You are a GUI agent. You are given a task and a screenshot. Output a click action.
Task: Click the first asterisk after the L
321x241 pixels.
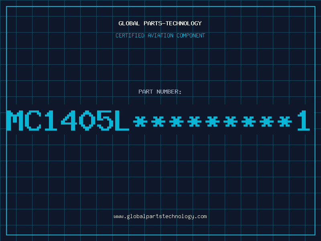[140, 121]
